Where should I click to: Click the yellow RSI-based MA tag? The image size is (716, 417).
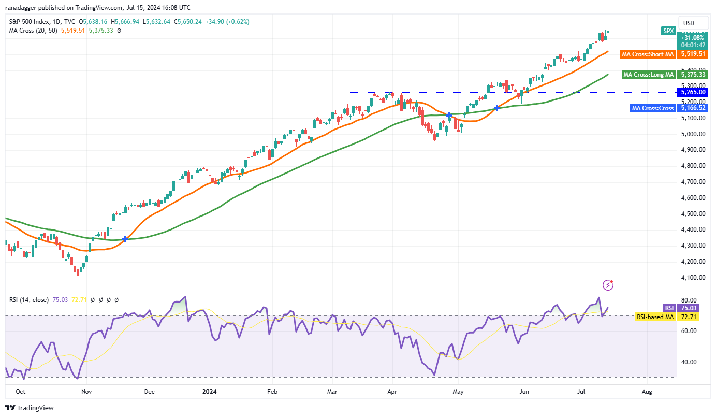click(655, 315)
